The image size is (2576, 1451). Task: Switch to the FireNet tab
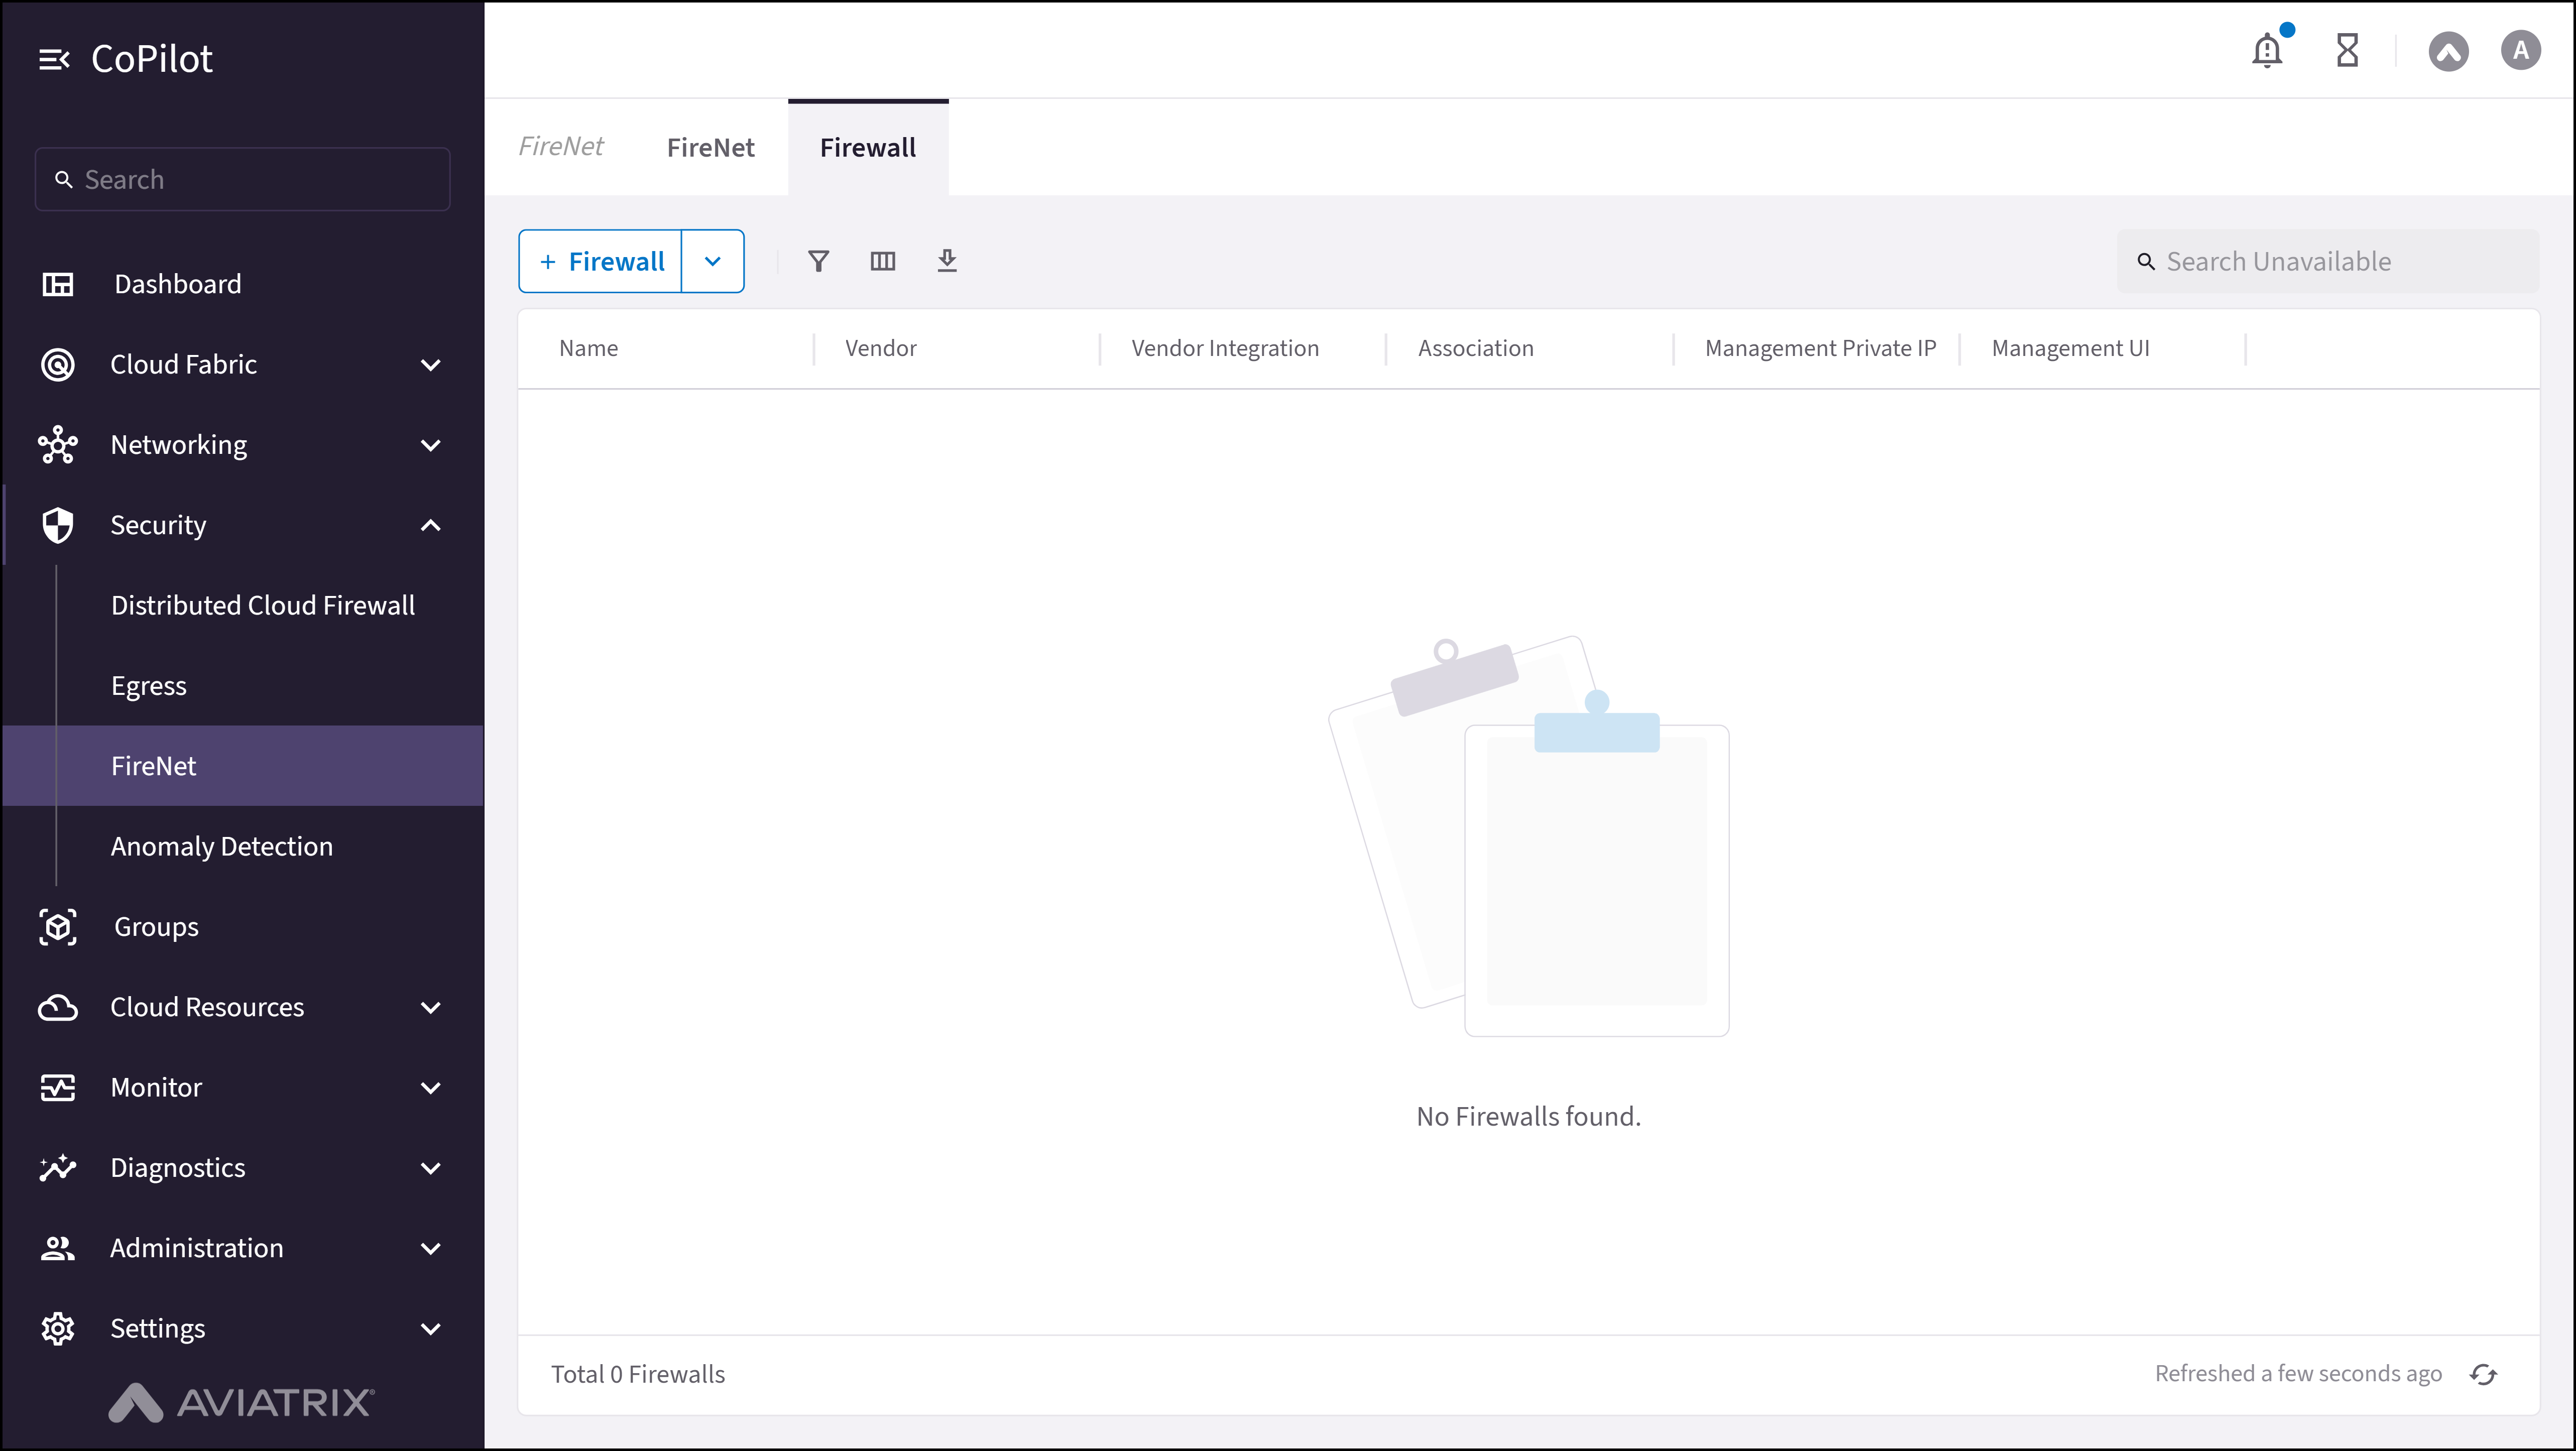coord(710,148)
